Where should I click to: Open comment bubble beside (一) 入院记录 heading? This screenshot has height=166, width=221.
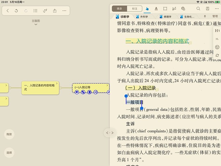(x=157, y=89)
